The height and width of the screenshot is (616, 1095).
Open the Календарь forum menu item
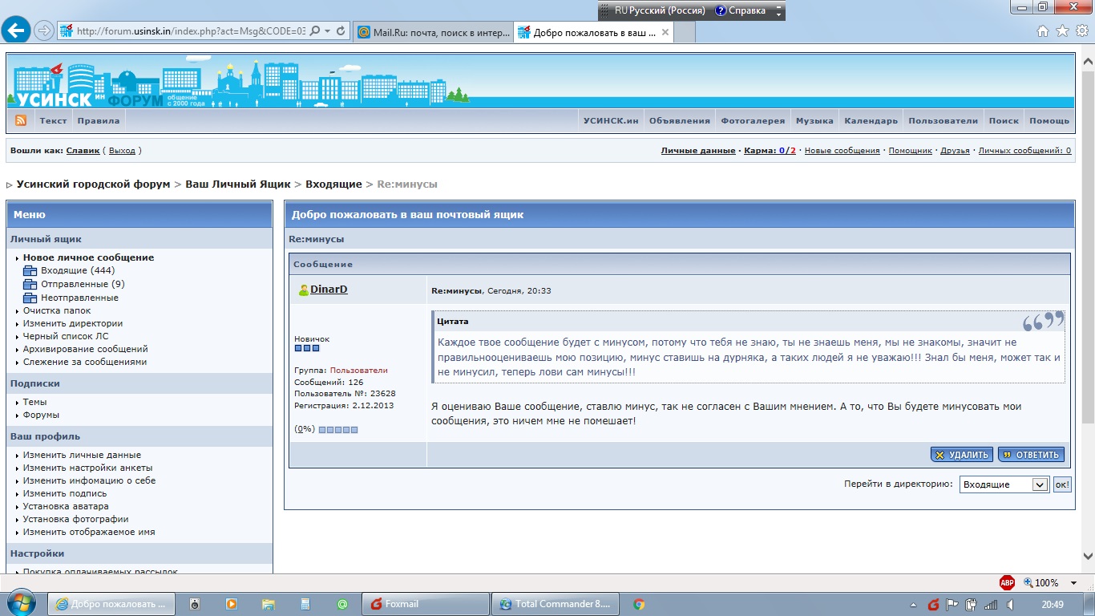(x=871, y=121)
